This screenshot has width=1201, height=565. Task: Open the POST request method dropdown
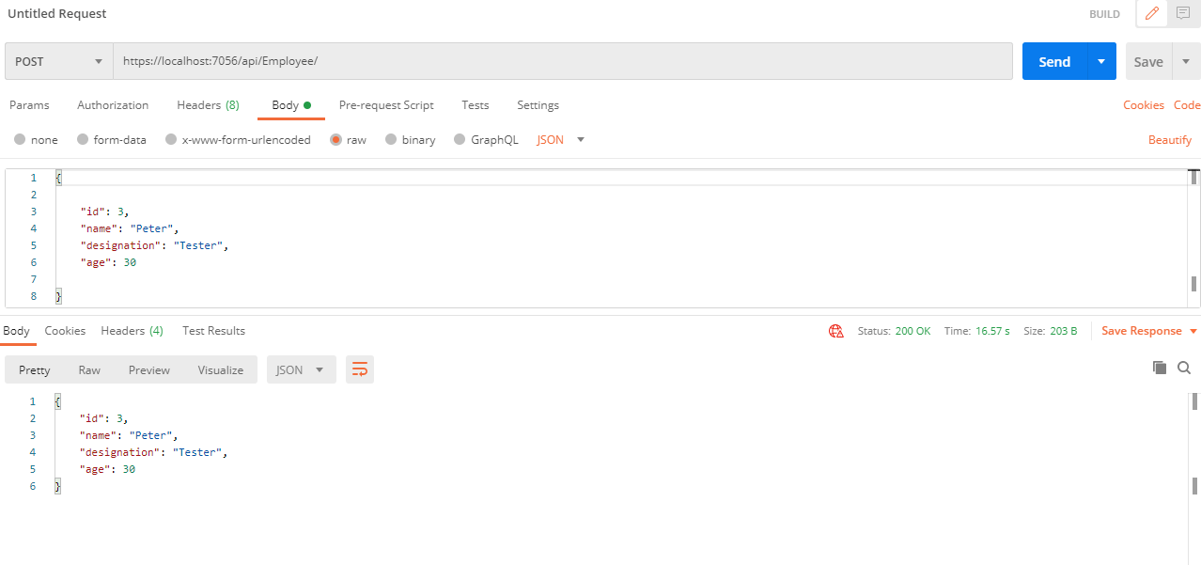coord(57,60)
